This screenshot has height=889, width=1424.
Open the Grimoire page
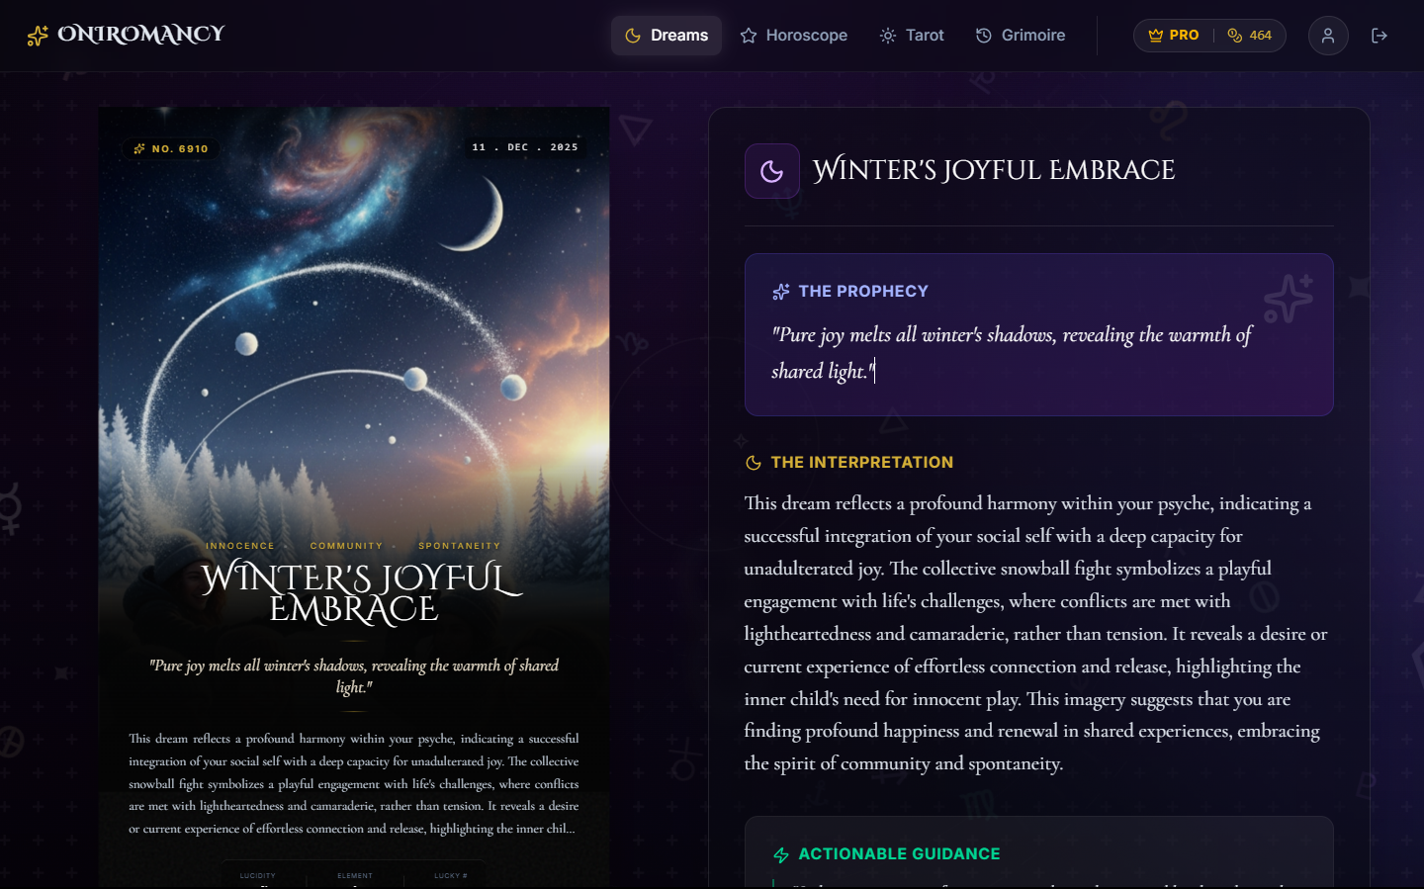[x=1021, y=36]
